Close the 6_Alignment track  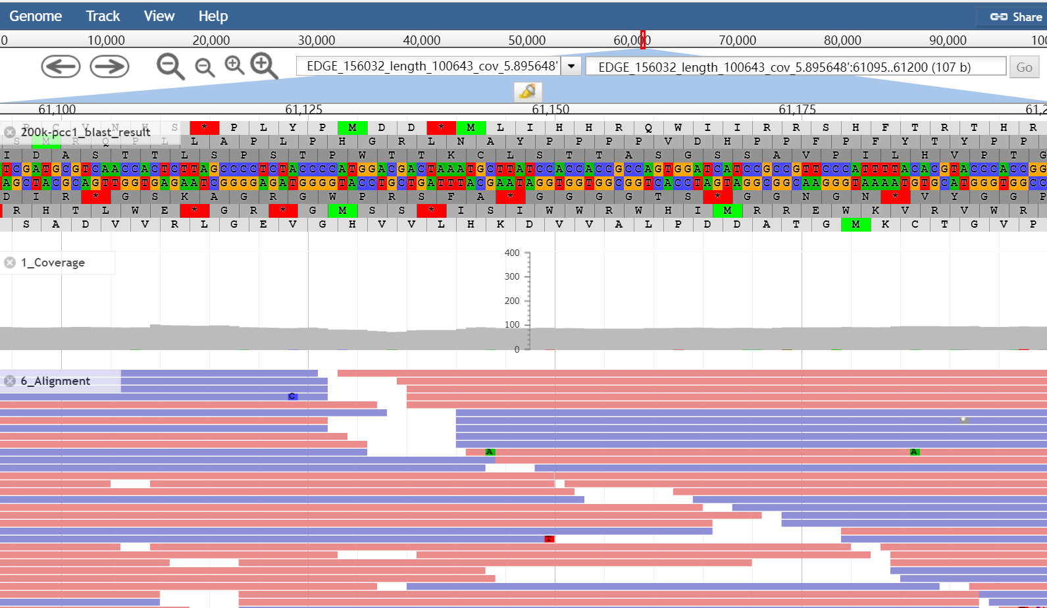point(10,381)
